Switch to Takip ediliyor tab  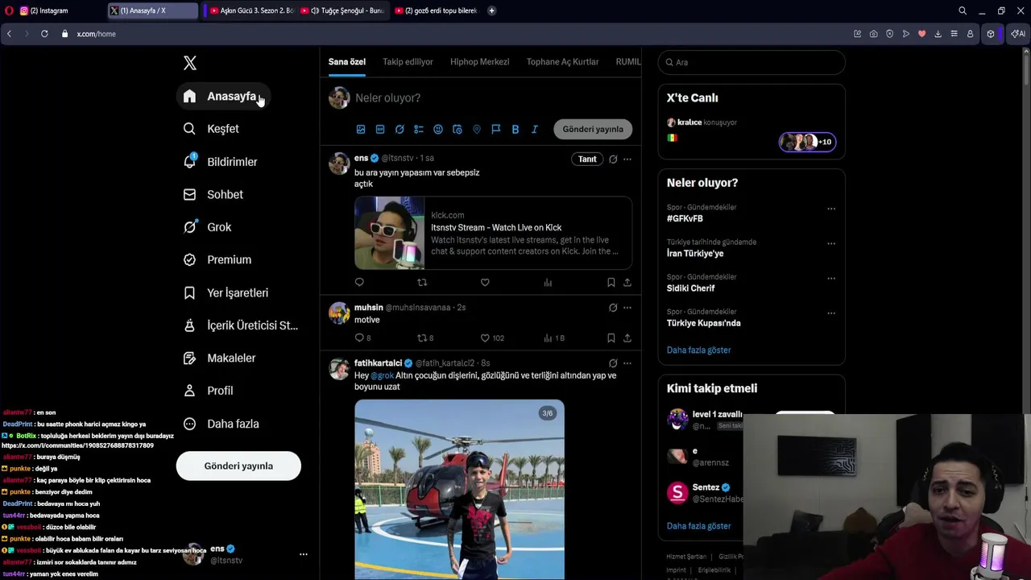pos(408,62)
